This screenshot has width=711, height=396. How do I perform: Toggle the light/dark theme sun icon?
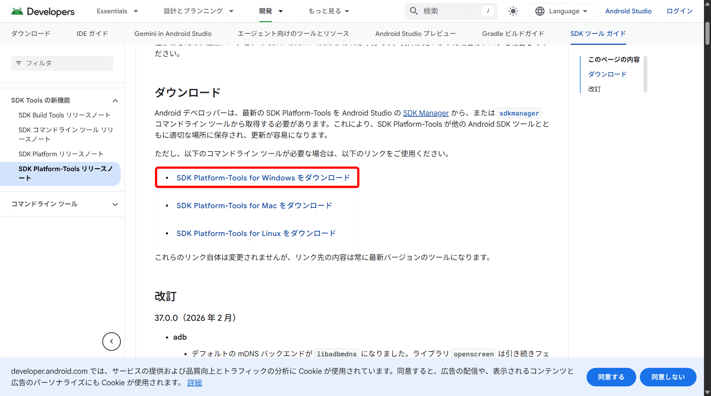tap(513, 11)
